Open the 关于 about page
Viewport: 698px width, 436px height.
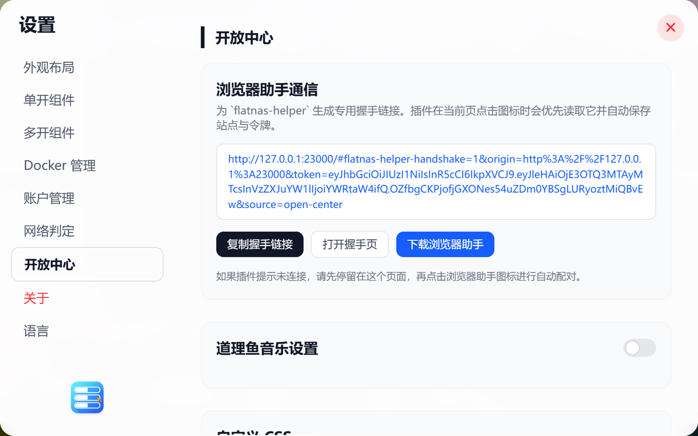click(36, 298)
